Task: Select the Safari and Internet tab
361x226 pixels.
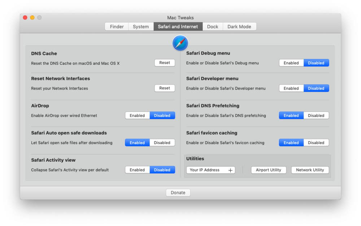Action: [x=178, y=26]
